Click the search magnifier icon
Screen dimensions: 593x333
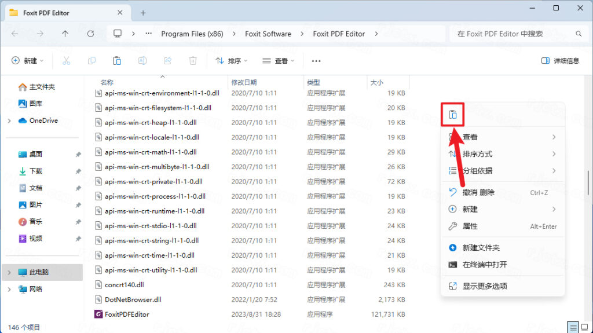click(x=579, y=34)
